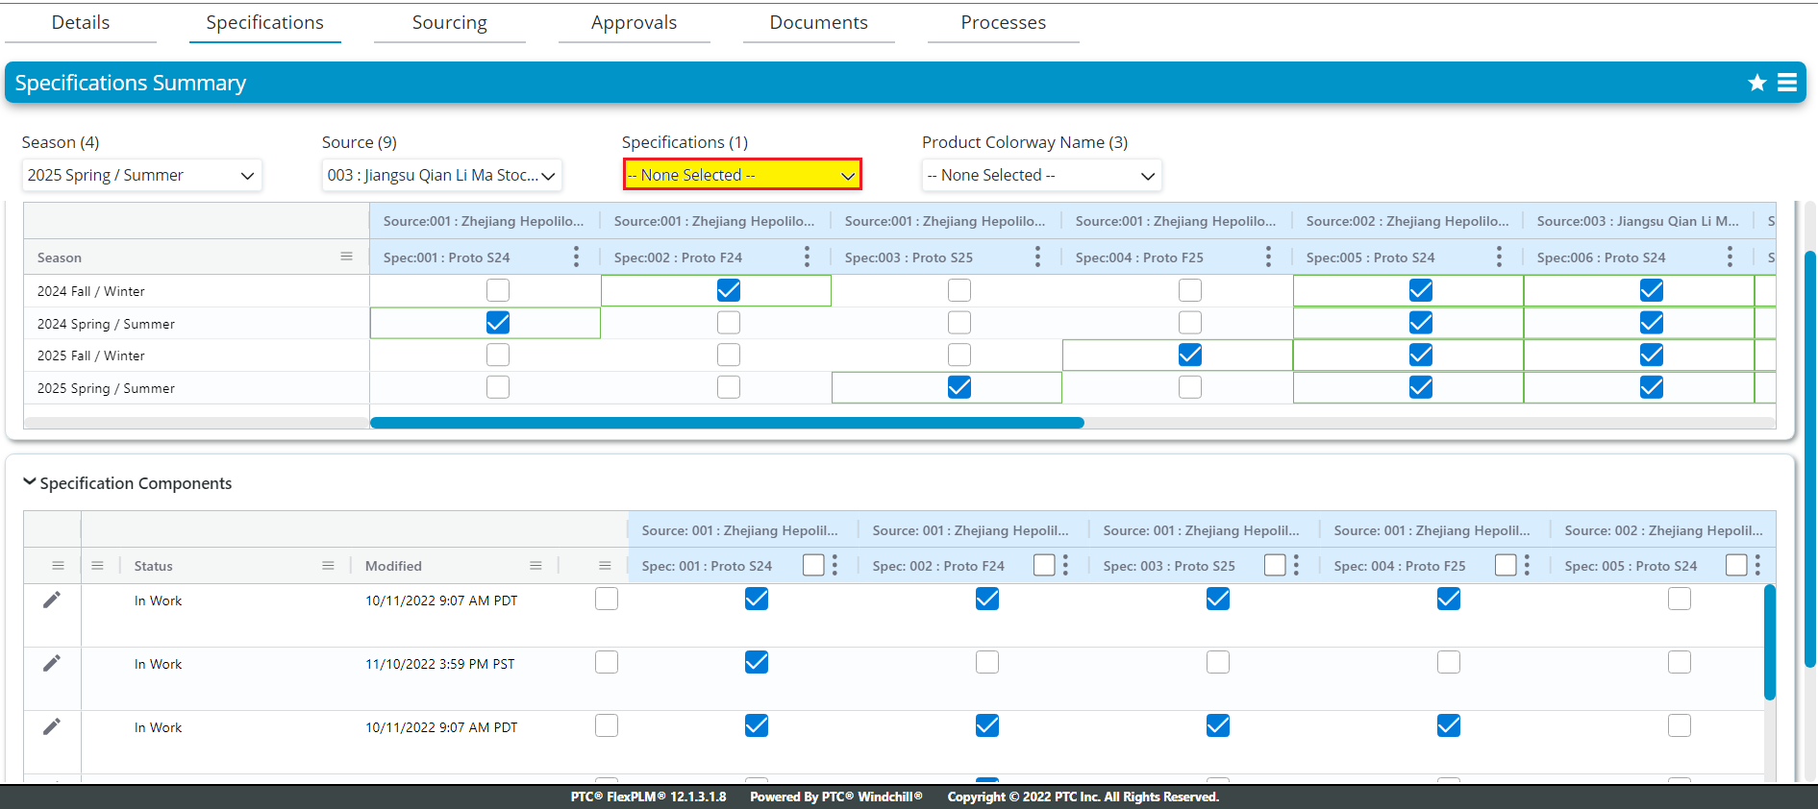Open components options for Spec: 003 Proto S25

1296,565
